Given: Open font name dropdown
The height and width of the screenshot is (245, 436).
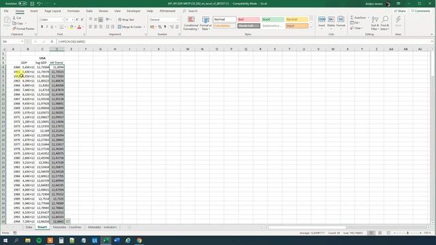Looking at the screenshot, I should pyautogui.click(x=63, y=20).
